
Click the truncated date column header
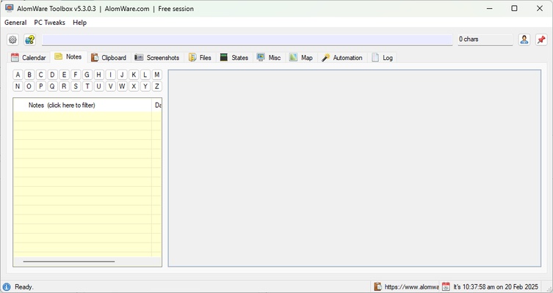click(157, 105)
